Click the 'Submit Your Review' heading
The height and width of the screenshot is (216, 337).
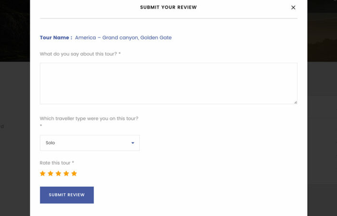click(x=168, y=7)
